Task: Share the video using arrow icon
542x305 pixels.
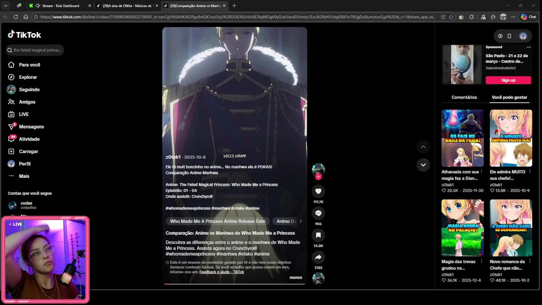Action: (318, 257)
